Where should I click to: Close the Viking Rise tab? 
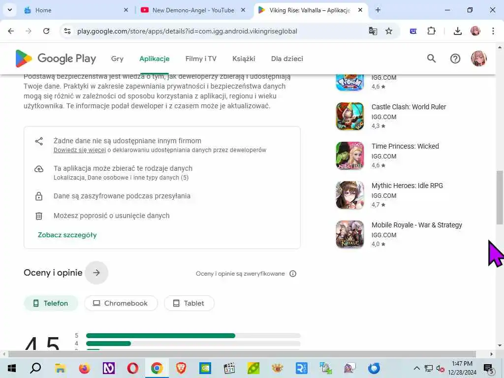360,10
